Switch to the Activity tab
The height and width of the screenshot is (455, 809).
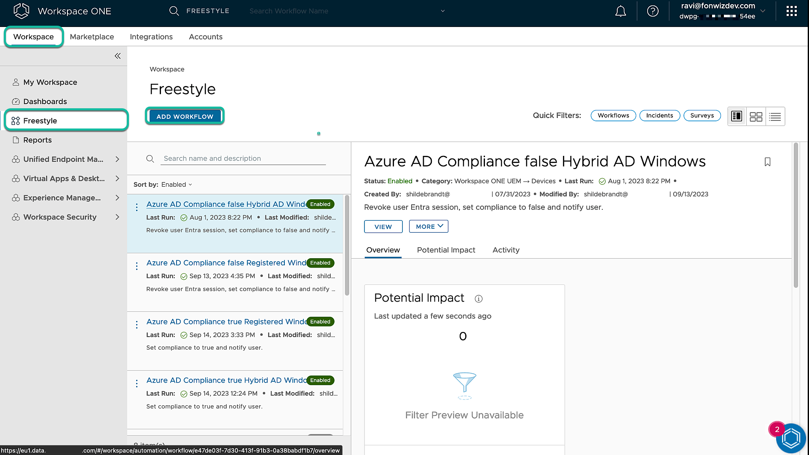506,250
